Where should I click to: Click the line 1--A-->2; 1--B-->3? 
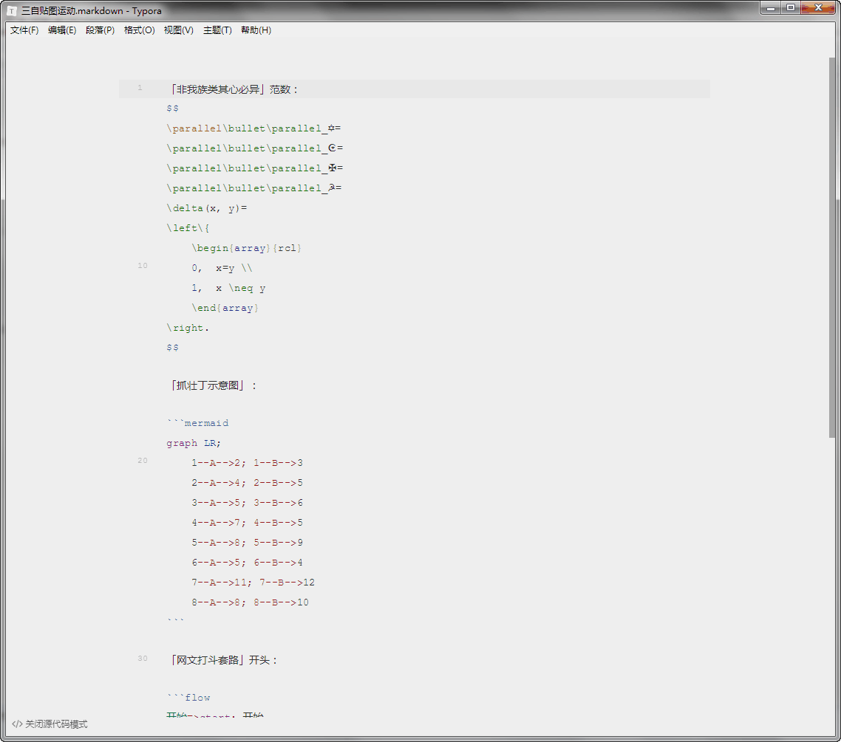coord(248,463)
